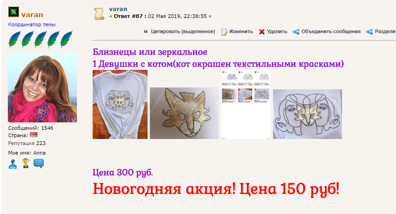Click the Разделить split icon
Image resolution: width=396 pixels, height=214 pixels.
point(369,32)
